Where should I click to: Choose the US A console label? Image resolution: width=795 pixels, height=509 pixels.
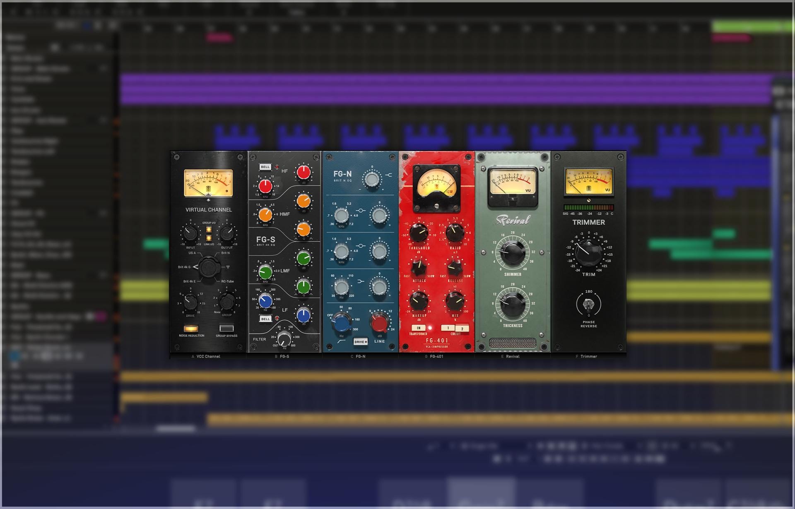tap(192, 253)
